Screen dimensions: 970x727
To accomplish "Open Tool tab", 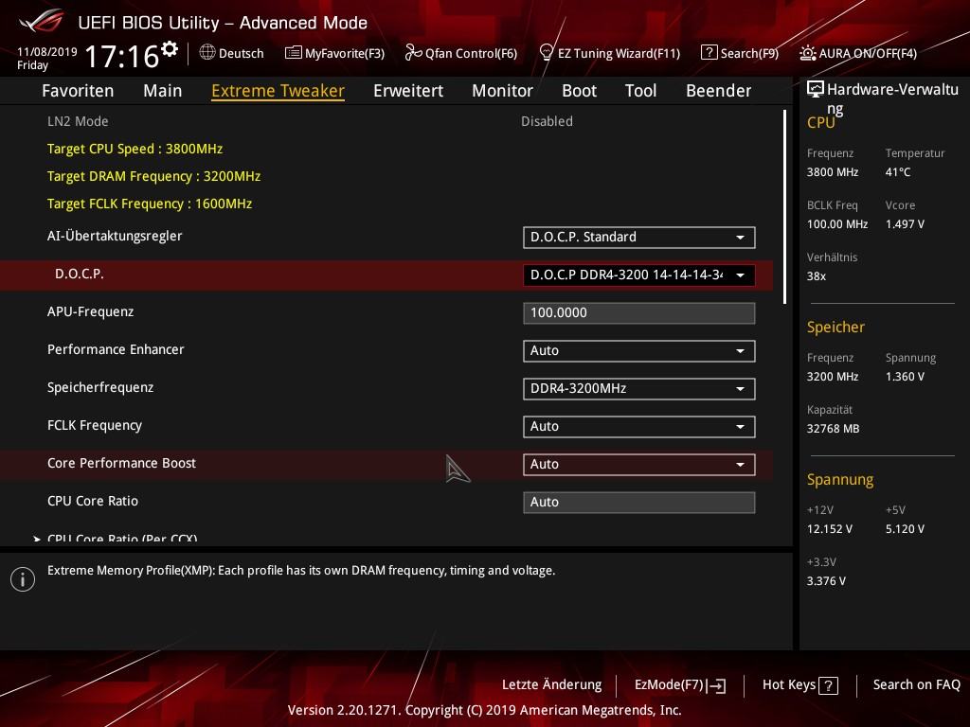I will pos(641,91).
